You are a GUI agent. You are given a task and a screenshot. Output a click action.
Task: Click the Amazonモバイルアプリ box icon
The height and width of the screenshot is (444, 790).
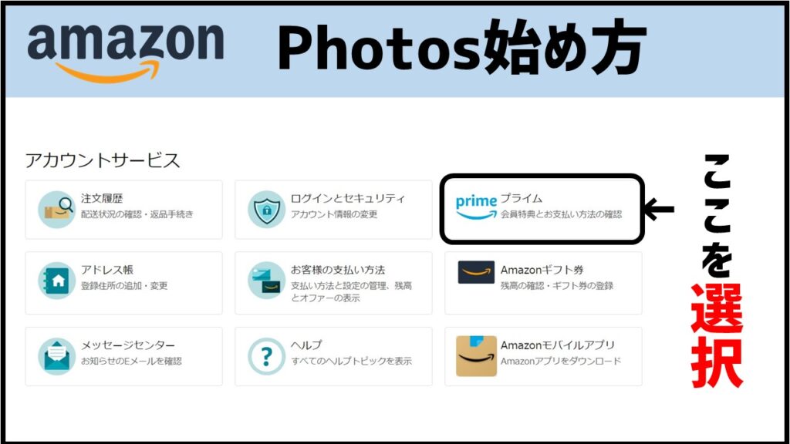(476, 356)
